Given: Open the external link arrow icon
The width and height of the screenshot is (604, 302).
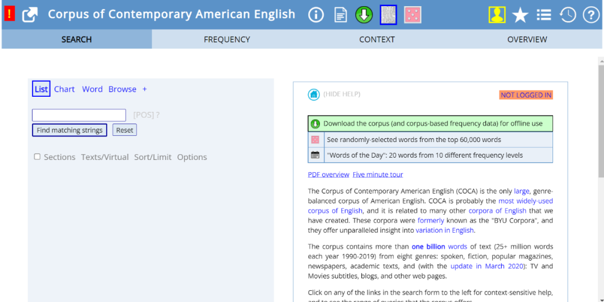Looking at the screenshot, I should (30, 15).
